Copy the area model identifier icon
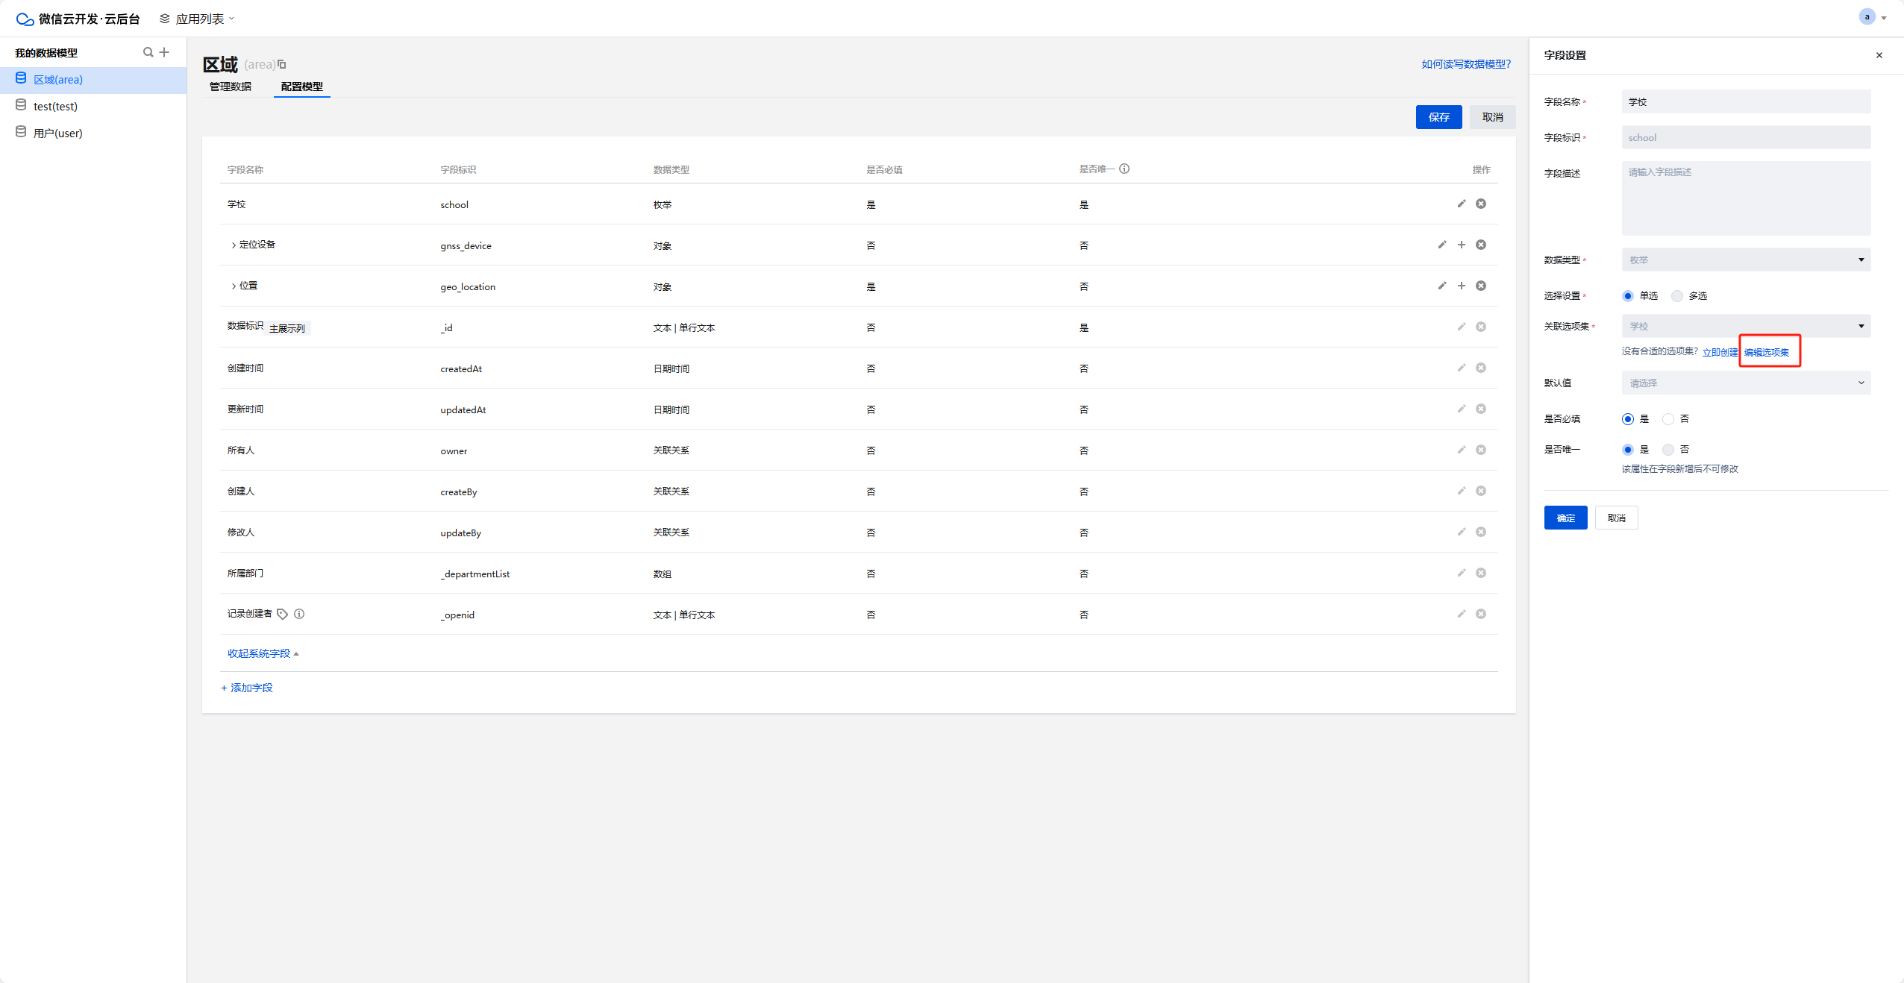This screenshot has height=983, width=1904. coord(282,64)
